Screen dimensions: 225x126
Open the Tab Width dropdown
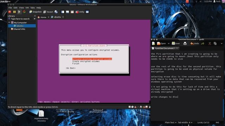185,122
